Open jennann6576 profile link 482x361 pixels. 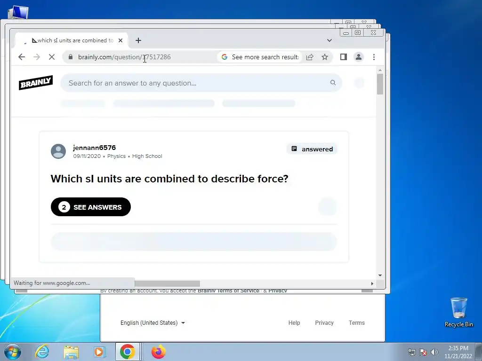pos(94,148)
